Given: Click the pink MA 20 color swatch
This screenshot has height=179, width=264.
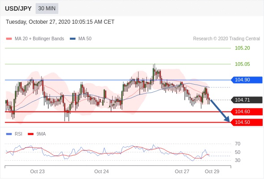Looking at the screenshot, I should 9,39.
